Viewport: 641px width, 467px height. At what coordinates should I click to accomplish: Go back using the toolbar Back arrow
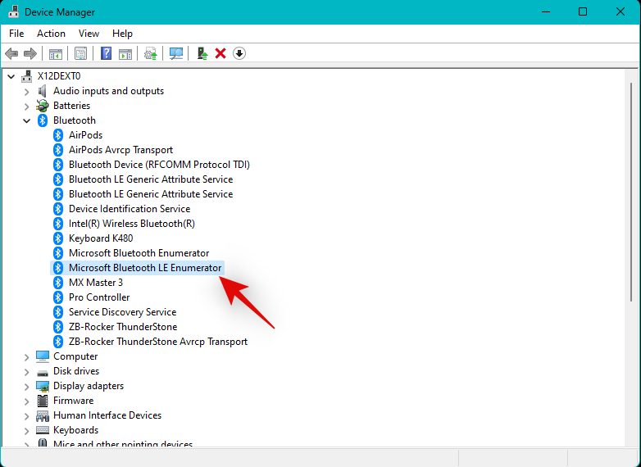tap(11, 53)
